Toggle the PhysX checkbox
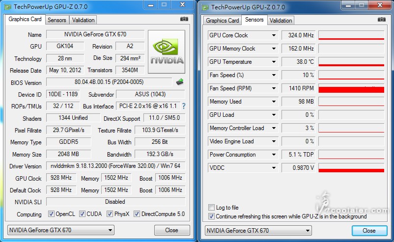This screenshot has height=242, width=394. [x=110, y=214]
